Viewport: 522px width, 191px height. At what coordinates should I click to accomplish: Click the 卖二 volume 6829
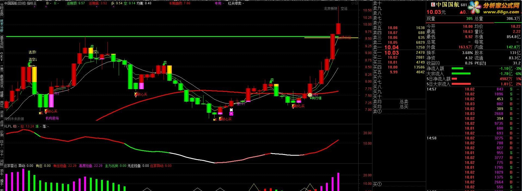tap(420, 42)
